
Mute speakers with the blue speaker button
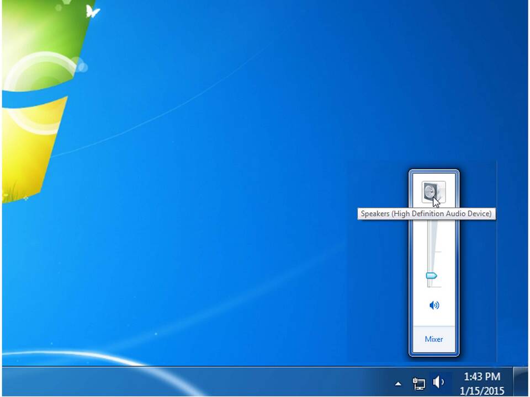434,305
